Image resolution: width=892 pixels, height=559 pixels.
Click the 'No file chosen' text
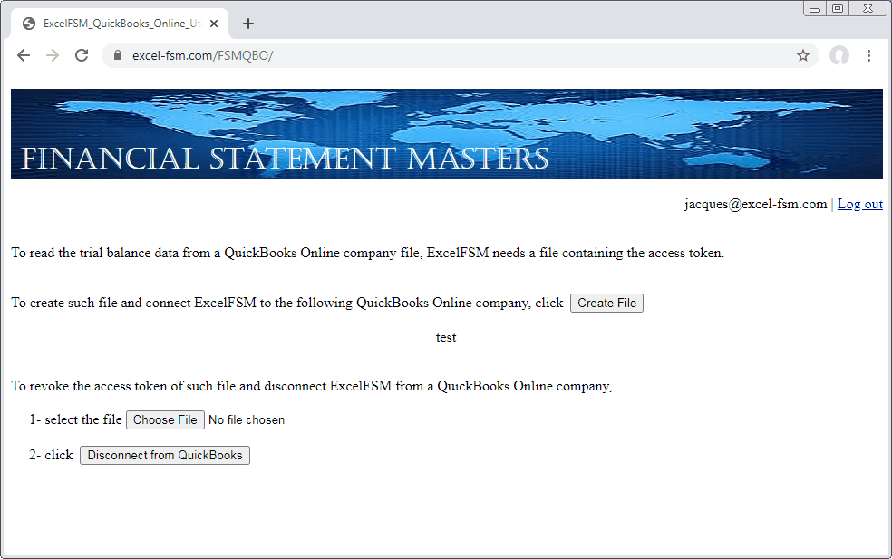coord(247,419)
